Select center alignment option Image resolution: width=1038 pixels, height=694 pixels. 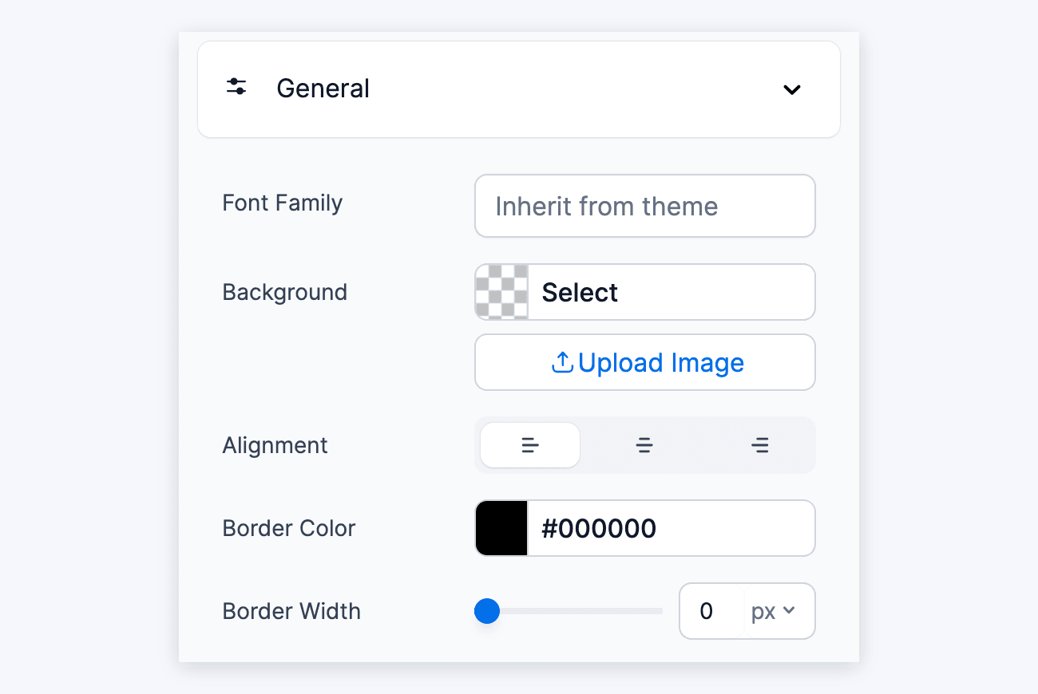pos(645,445)
